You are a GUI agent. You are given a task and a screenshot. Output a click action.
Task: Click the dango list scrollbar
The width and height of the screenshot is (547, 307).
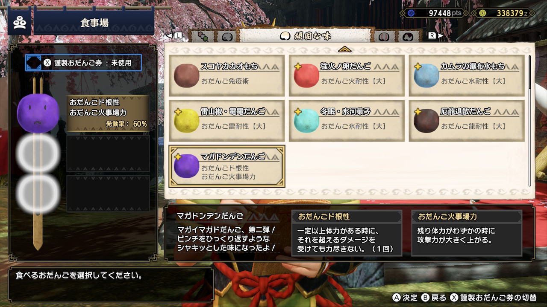click(530, 121)
